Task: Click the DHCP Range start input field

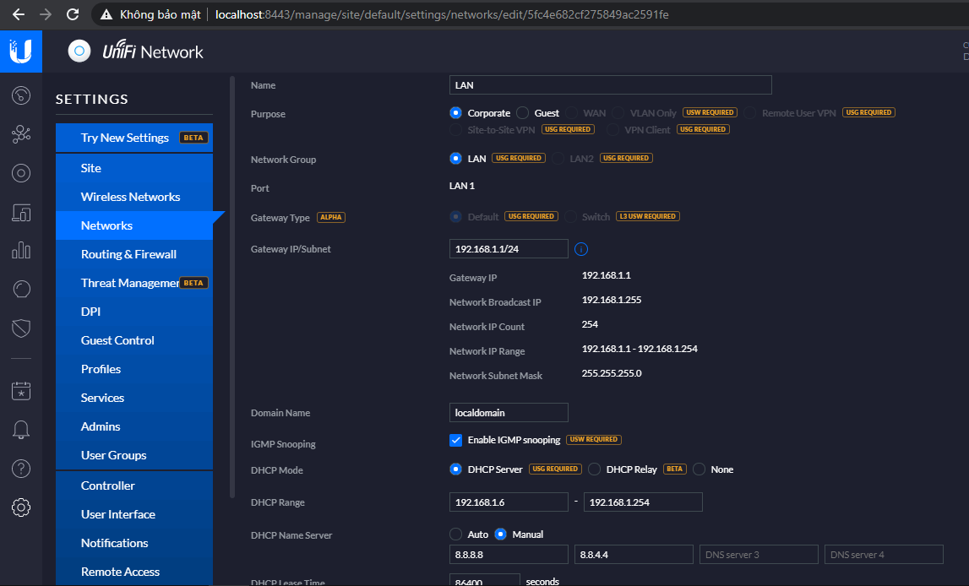Action: [509, 502]
